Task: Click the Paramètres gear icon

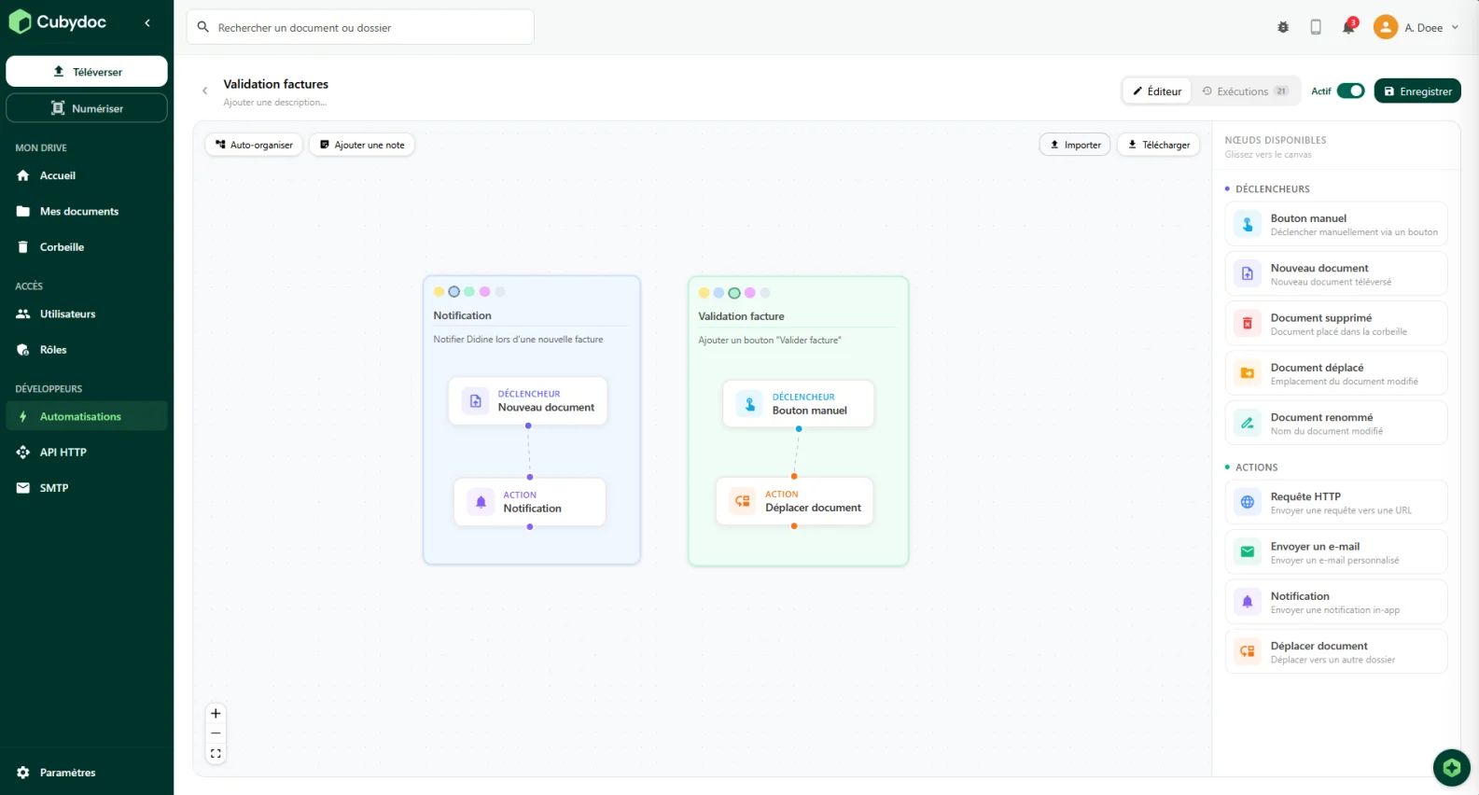Action: [x=23, y=773]
